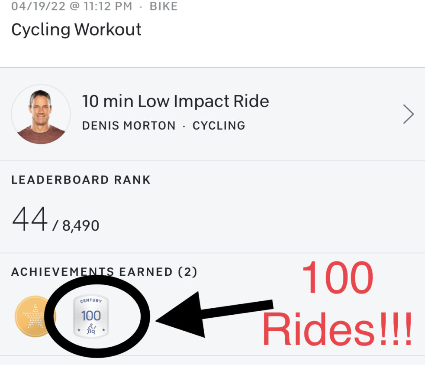Open the 10 min Low Impact Ride class page
This screenshot has height=365, width=425.
pos(175,101)
